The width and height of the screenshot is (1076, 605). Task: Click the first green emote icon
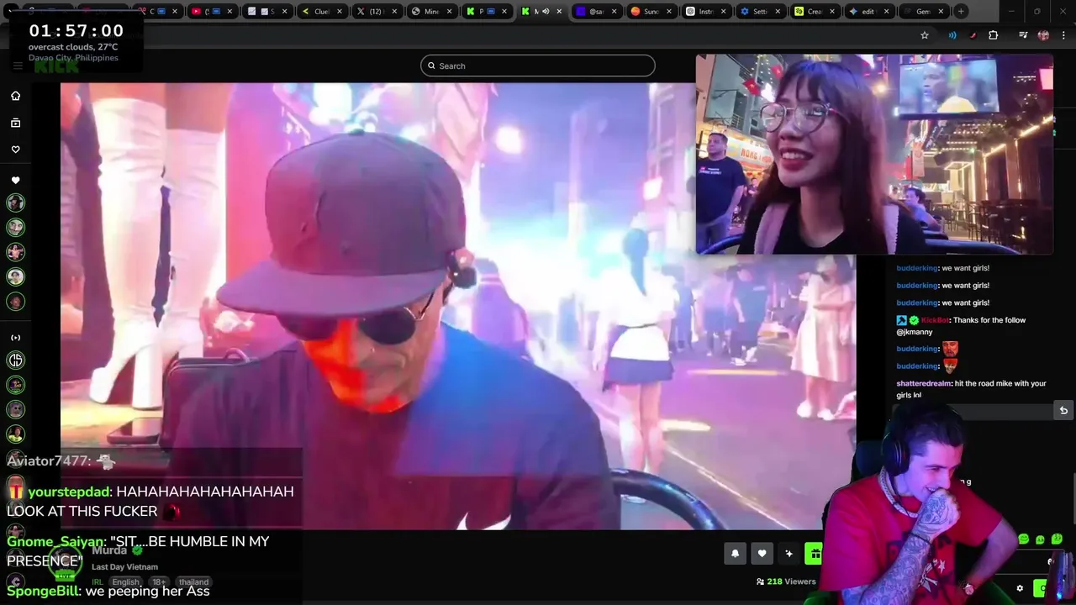click(x=1023, y=539)
